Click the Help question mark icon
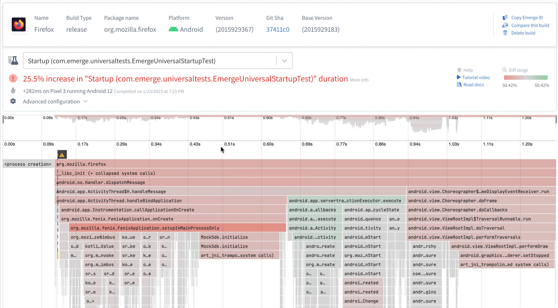Image resolution: width=558 pixels, height=308 pixels. click(459, 70)
